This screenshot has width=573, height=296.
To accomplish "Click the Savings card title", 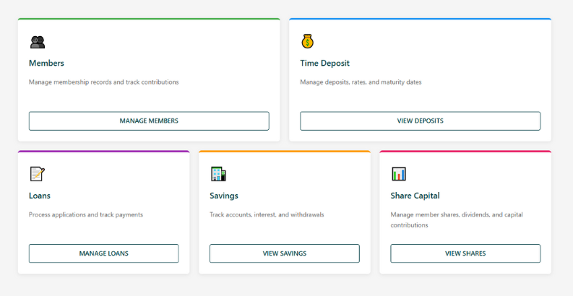I will (224, 196).
